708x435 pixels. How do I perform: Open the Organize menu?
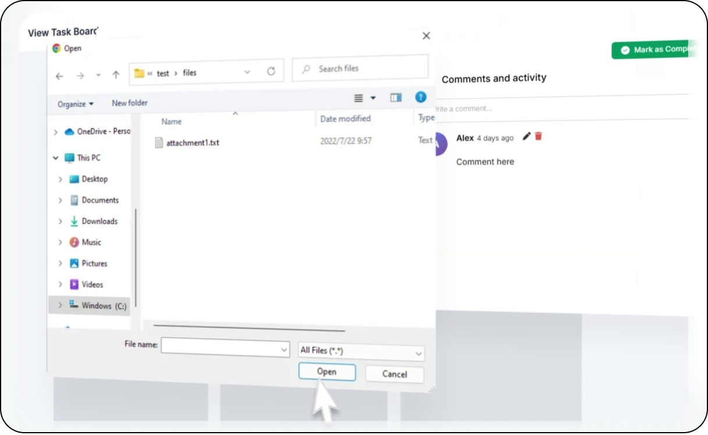coord(75,104)
